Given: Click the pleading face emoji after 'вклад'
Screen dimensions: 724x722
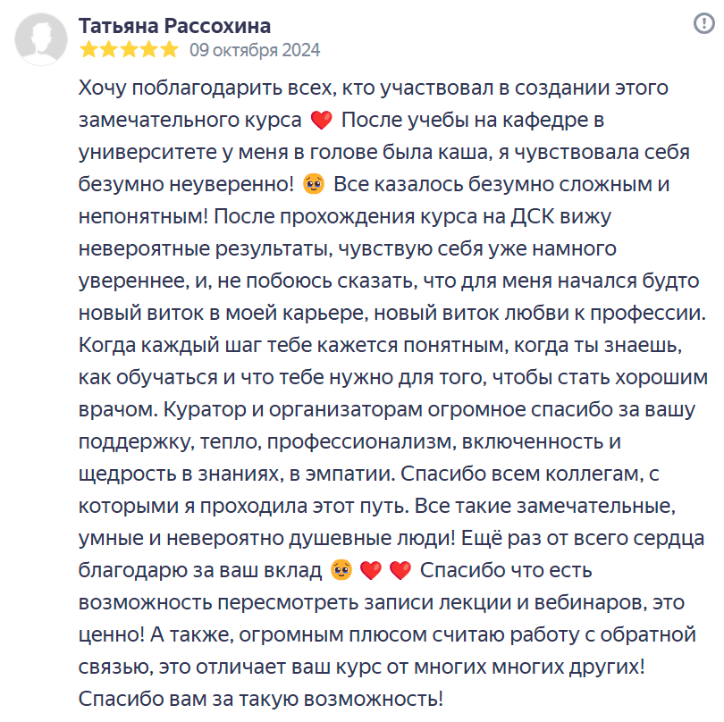Looking at the screenshot, I should [339, 569].
